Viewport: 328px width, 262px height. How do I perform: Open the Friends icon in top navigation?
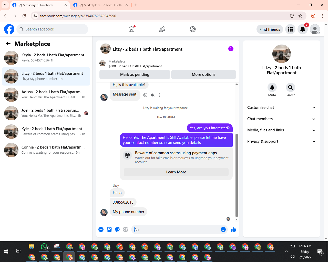tap(162, 29)
